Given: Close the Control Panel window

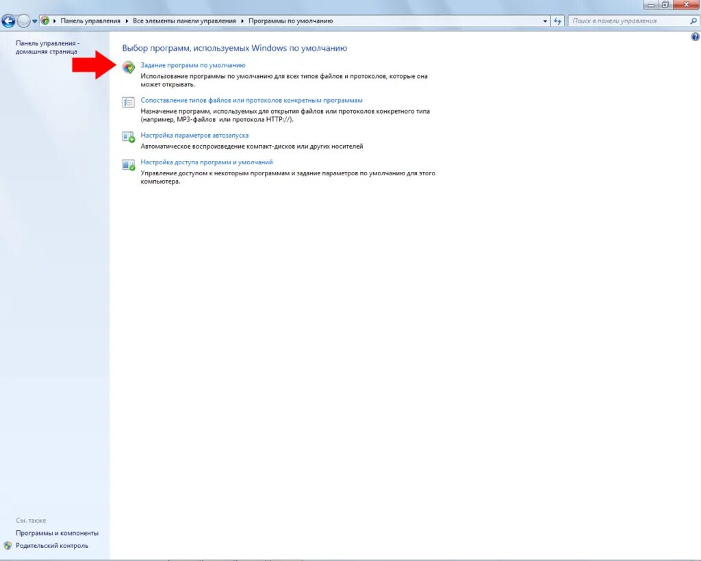Looking at the screenshot, I should 686,5.
